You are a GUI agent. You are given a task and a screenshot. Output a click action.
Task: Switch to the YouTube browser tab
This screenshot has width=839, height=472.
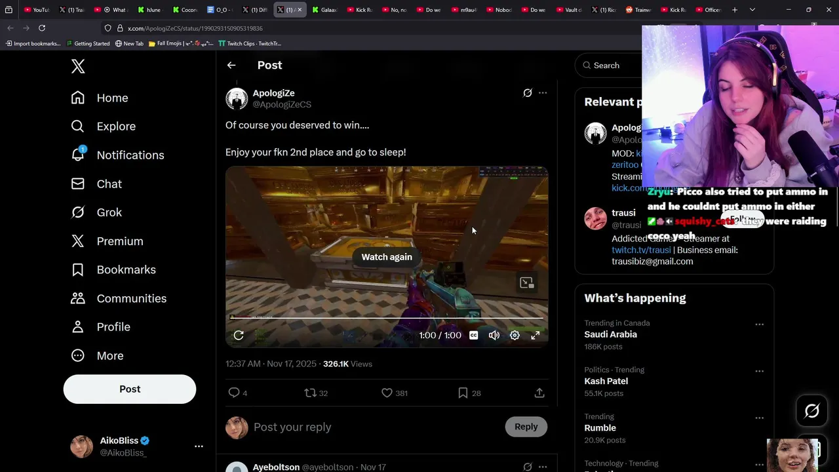click(35, 10)
